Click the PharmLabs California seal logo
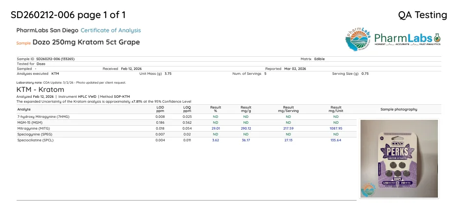 (x=359, y=39)
